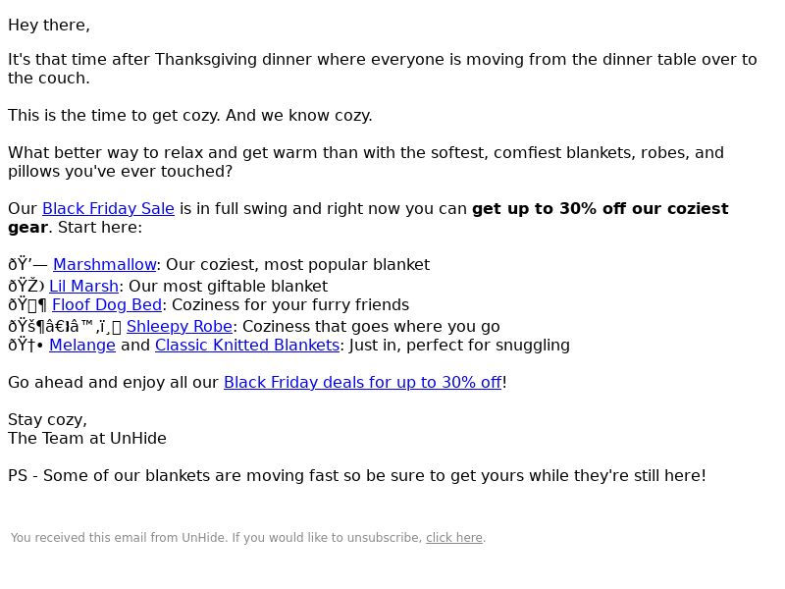Click the garbled emoji symbols before Marshmallow
This screenshot has width=785, height=589.
point(27,265)
